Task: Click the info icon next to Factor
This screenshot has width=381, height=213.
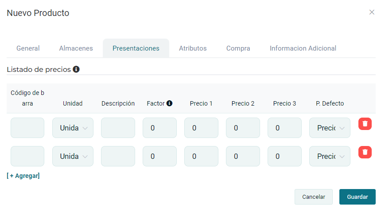Action: tap(169, 103)
